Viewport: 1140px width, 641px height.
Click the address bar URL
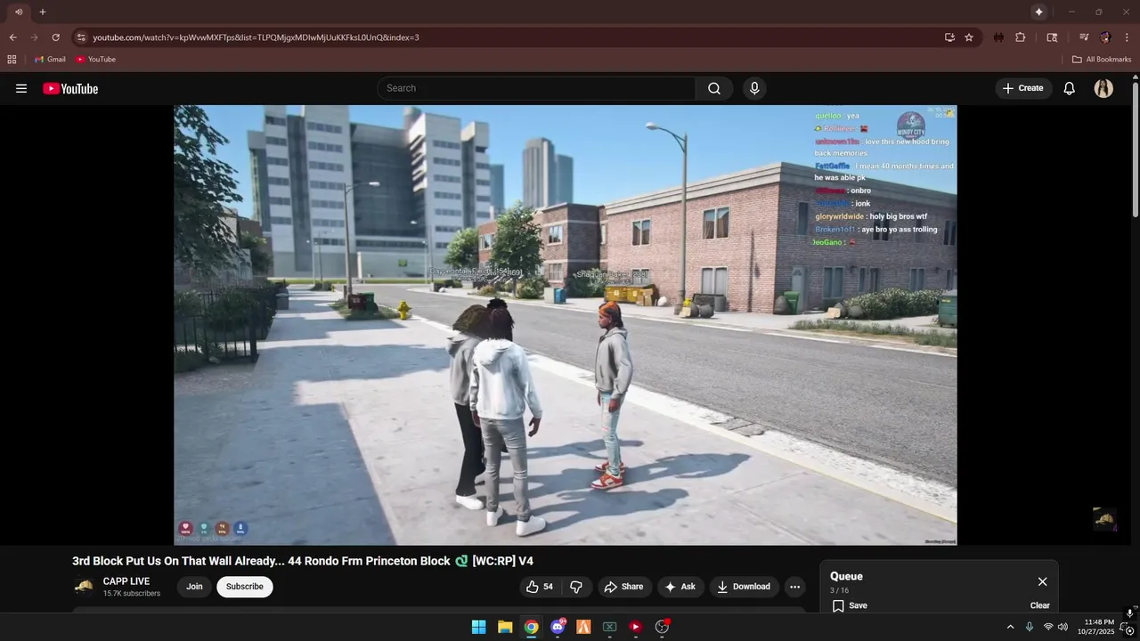(256, 37)
